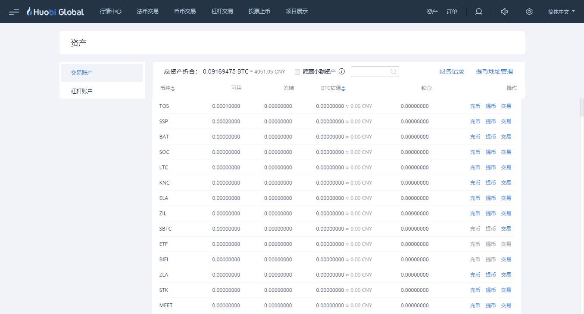Open the hamburger menu icon
Screen dimensions: 584x314
point(14,12)
